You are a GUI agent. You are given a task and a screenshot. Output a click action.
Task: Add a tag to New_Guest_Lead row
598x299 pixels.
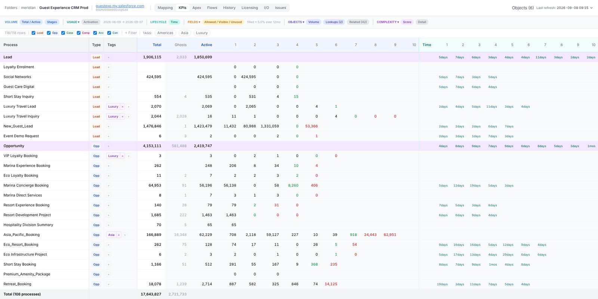[x=109, y=126]
